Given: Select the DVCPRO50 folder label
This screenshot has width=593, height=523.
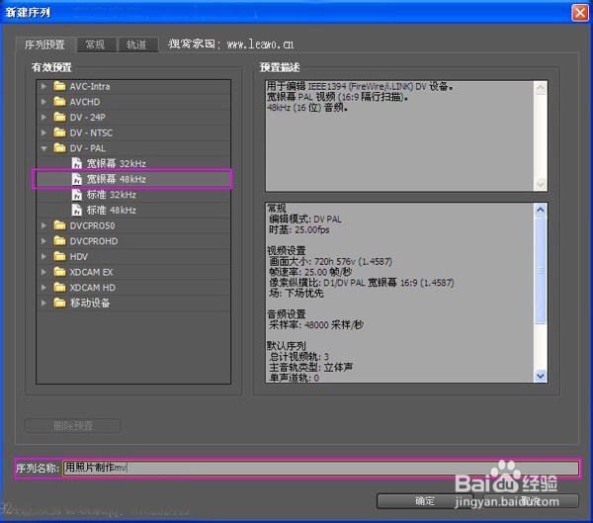Looking at the screenshot, I should click(x=92, y=226).
